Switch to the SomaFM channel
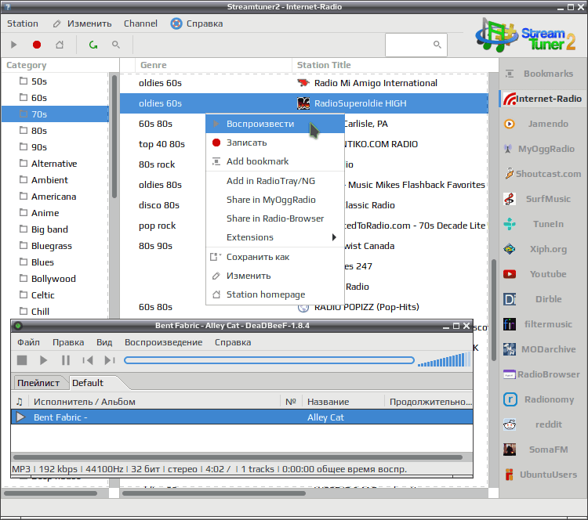Screen dimensions: 588x520 (x=543, y=450)
